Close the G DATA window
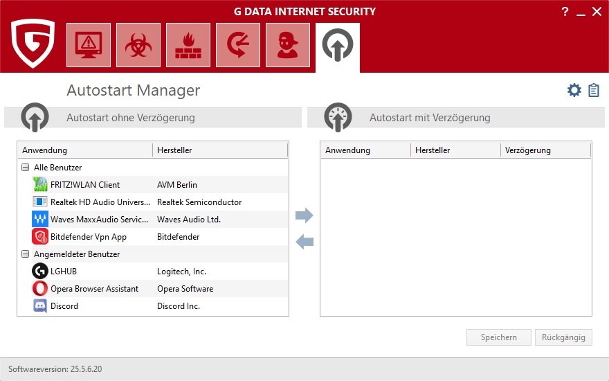 pyautogui.click(x=597, y=12)
